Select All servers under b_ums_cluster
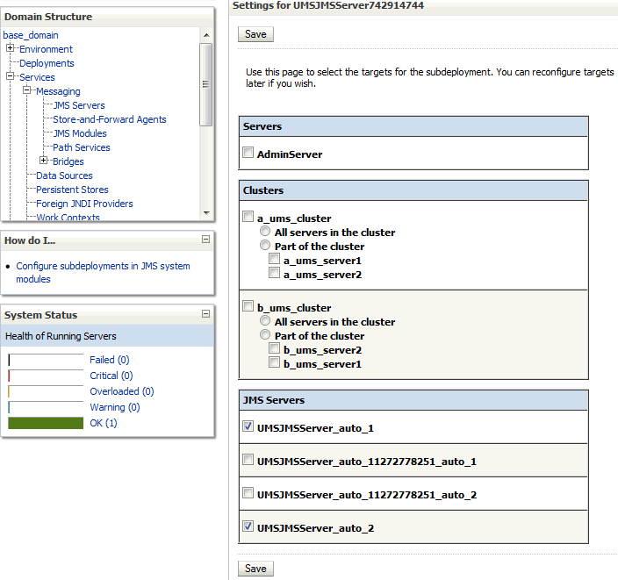 [265, 320]
